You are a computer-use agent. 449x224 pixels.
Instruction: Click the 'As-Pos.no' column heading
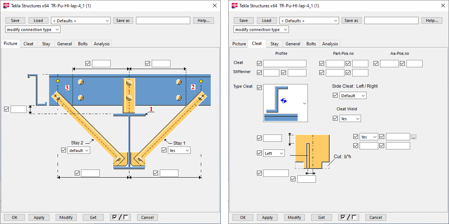tap(400, 53)
